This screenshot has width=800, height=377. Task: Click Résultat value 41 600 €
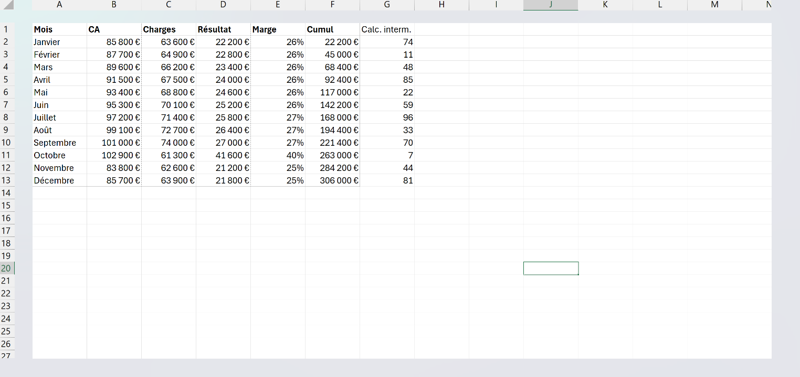(x=223, y=155)
